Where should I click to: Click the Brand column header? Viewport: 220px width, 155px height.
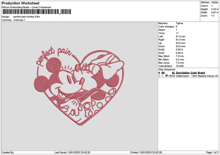(201, 73)
